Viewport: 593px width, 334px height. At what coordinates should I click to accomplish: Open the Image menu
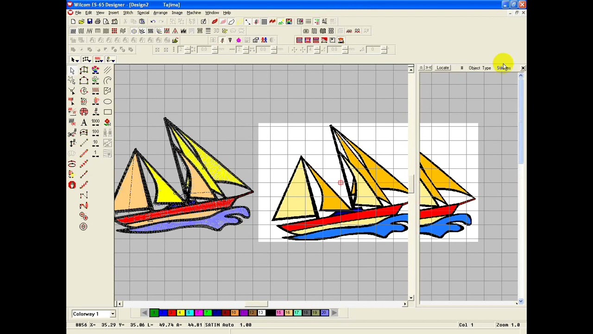click(177, 13)
